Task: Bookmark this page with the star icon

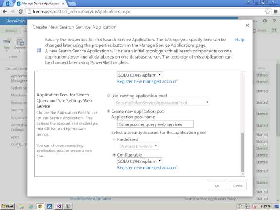Action: click(x=268, y=12)
